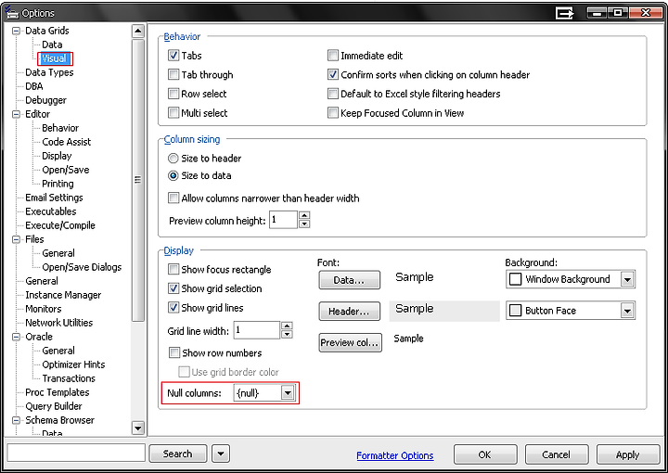Open the Null columns dropdown
668x473 pixels.
click(x=288, y=393)
